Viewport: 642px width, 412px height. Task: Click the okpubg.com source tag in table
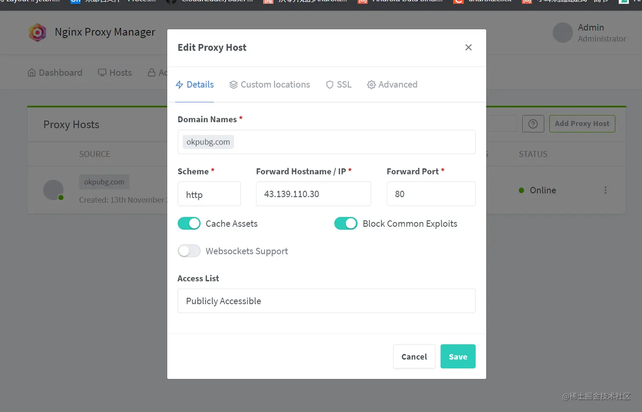tap(104, 182)
